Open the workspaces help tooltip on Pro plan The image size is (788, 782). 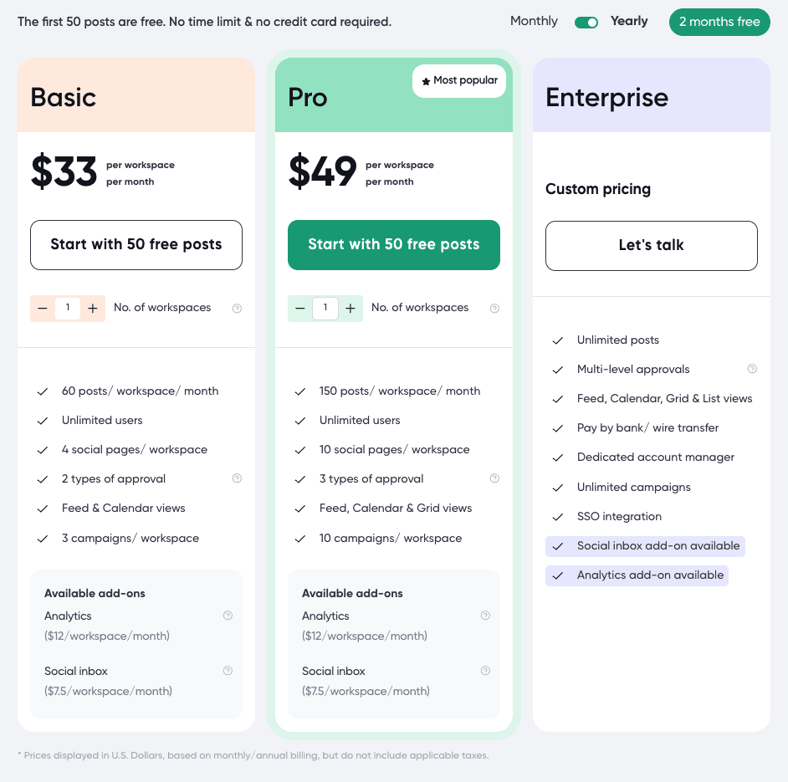(x=494, y=309)
